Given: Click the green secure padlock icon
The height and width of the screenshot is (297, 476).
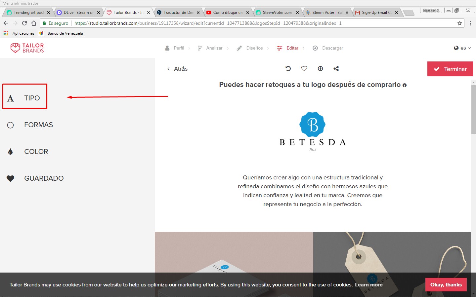Looking at the screenshot, I should pyautogui.click(x=44, y=23).
